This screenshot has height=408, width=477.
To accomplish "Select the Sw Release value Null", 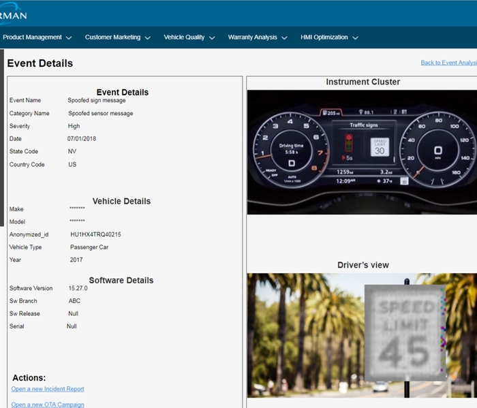I will [x=74, y=314].
